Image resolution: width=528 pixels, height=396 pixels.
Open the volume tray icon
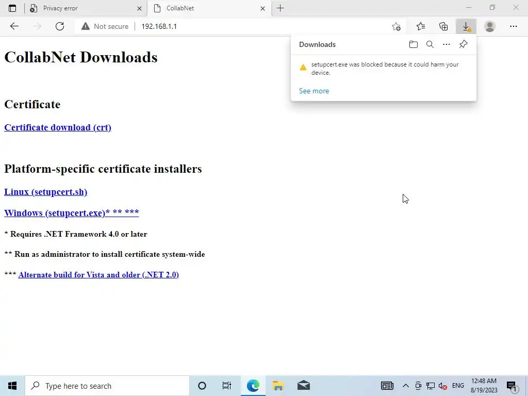[x=443, y=386]
